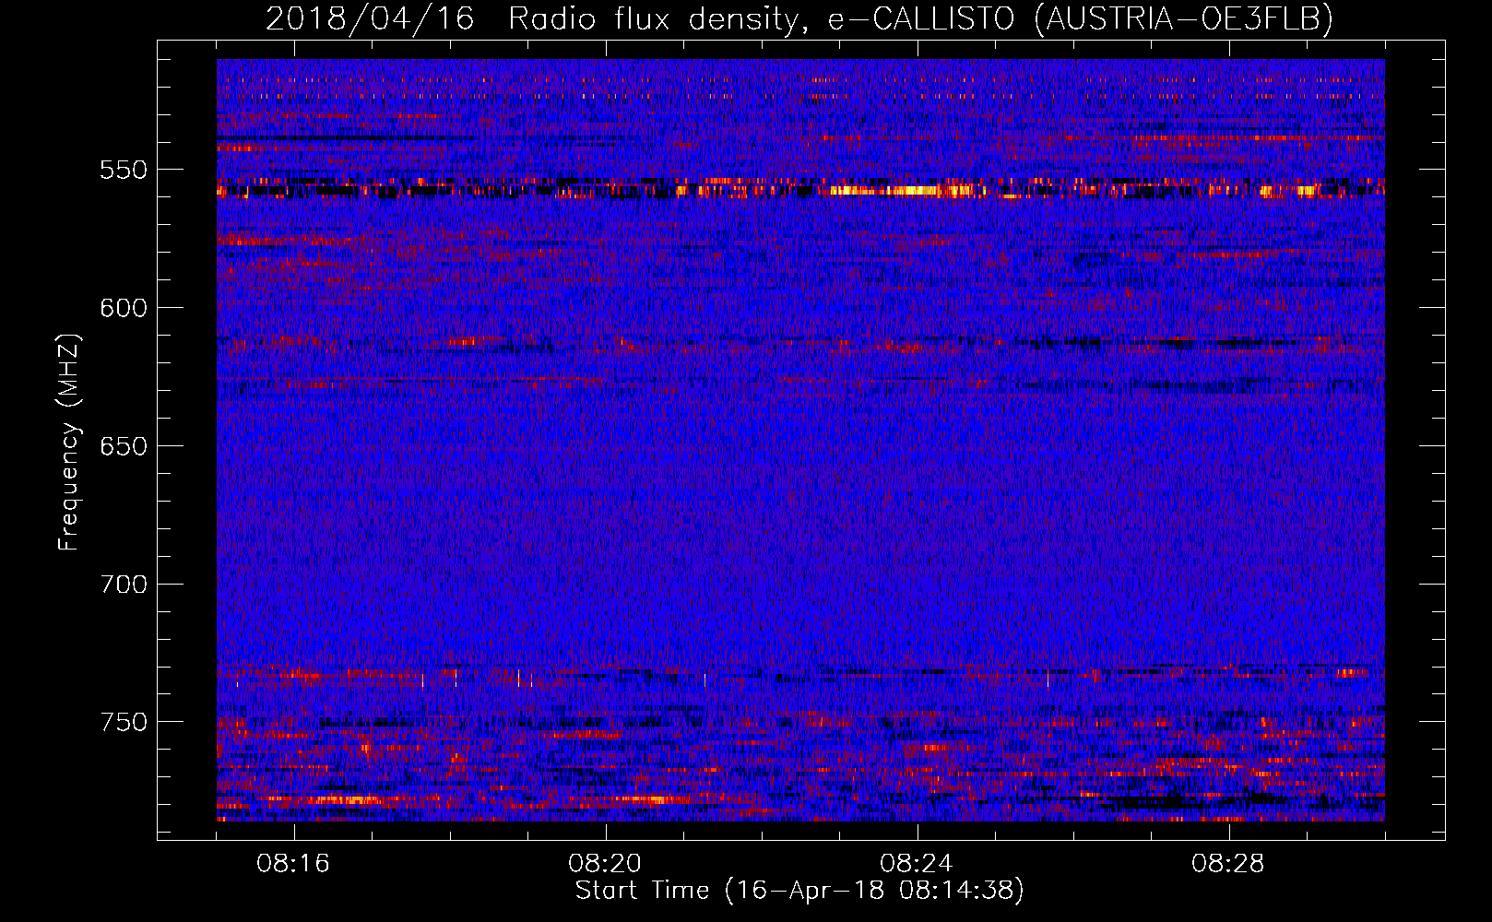
Task: Click the '700' frequency tick label
Action: pos(124,585)
